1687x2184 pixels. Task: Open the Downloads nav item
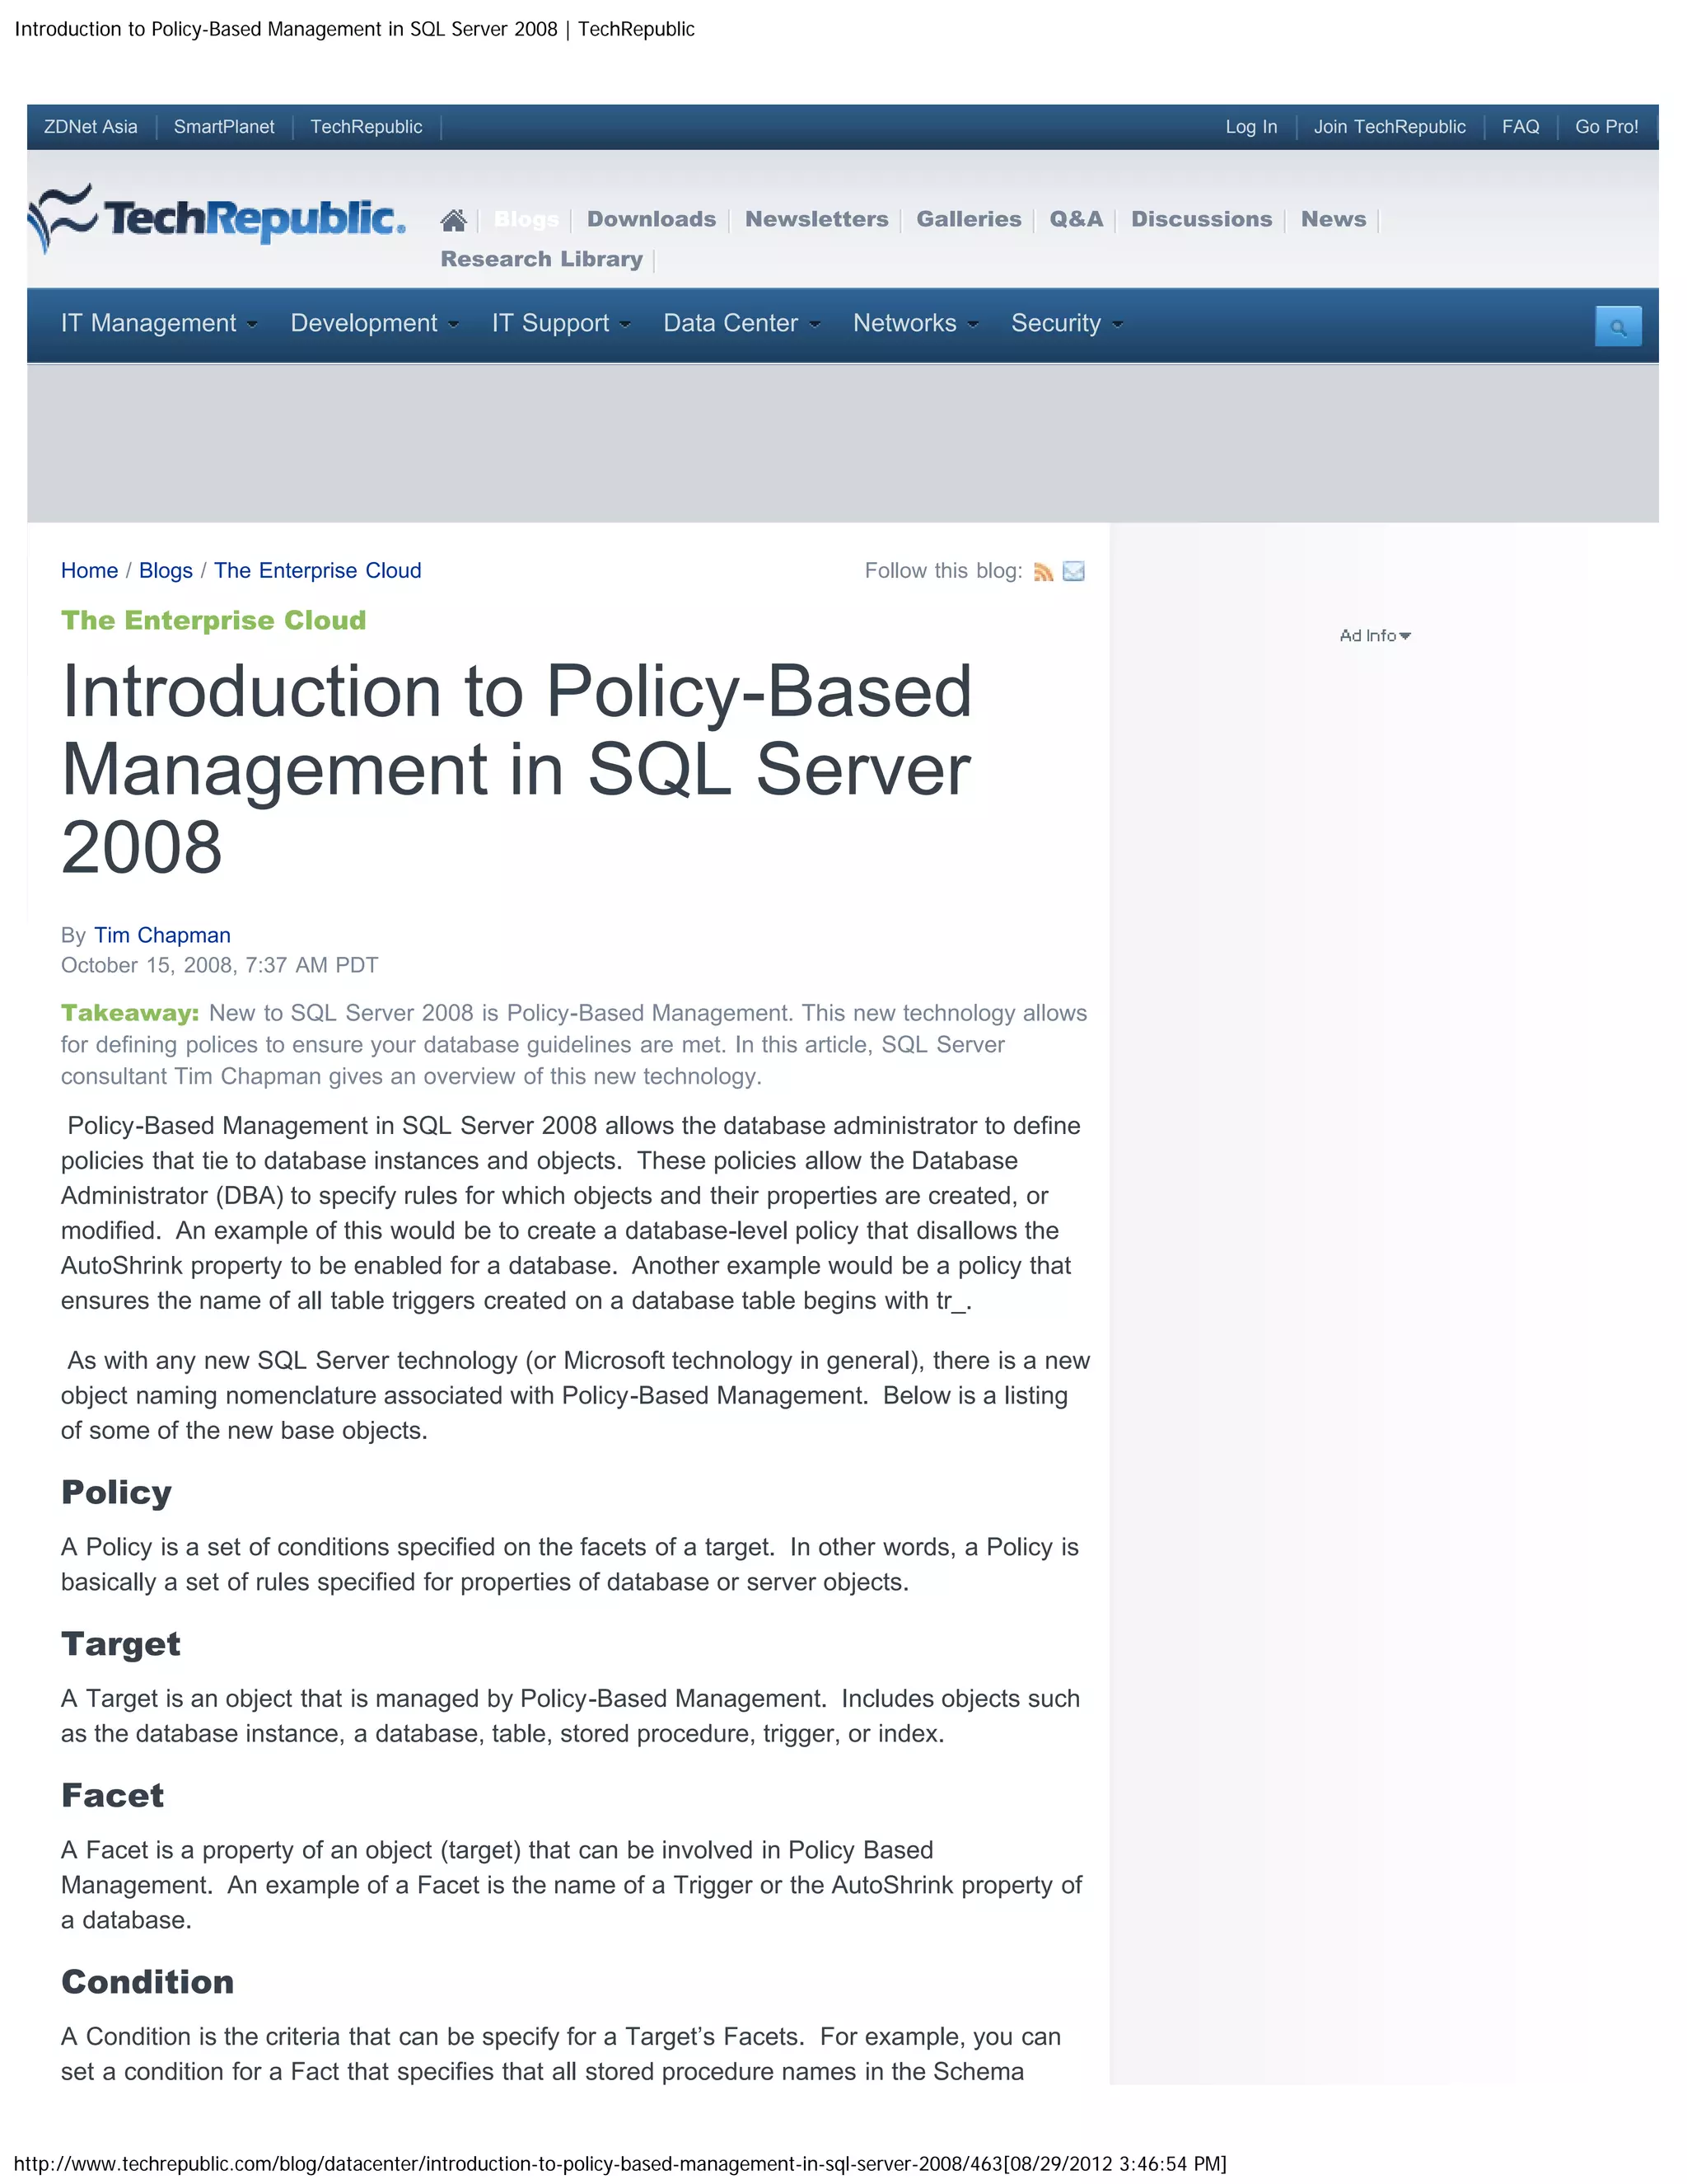click(651, 219)
